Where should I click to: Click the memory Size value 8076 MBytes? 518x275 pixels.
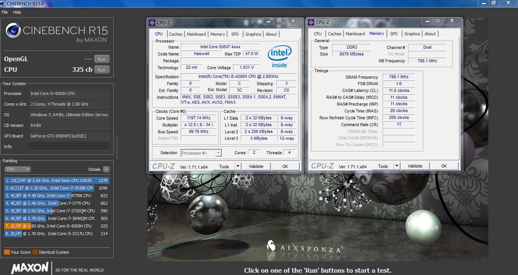pos(351,54)
